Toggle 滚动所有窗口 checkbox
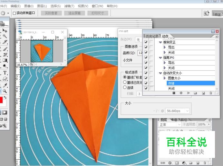 (x=14, y=13)
